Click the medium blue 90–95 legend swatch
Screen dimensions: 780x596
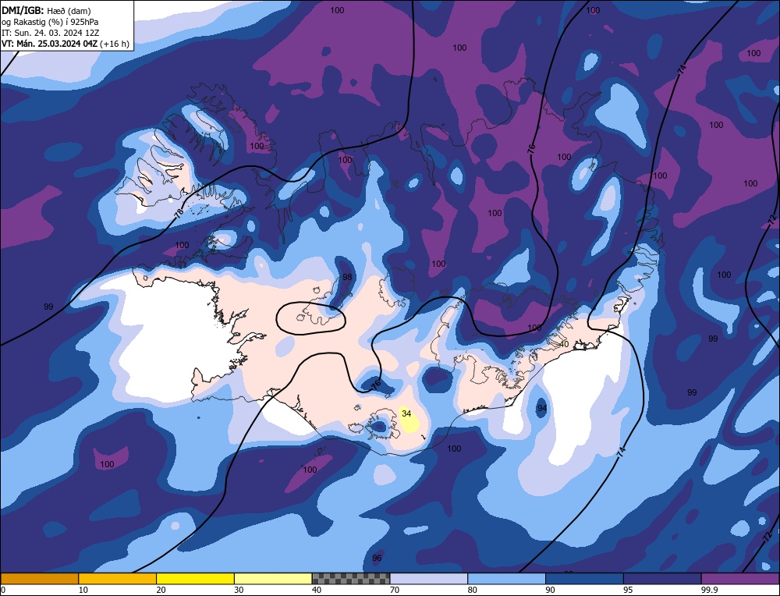point(584,578)
